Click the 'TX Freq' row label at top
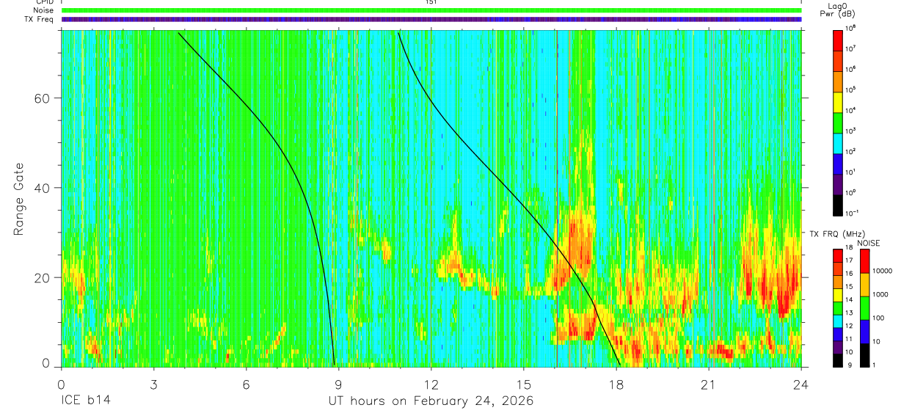 [37, 19]
